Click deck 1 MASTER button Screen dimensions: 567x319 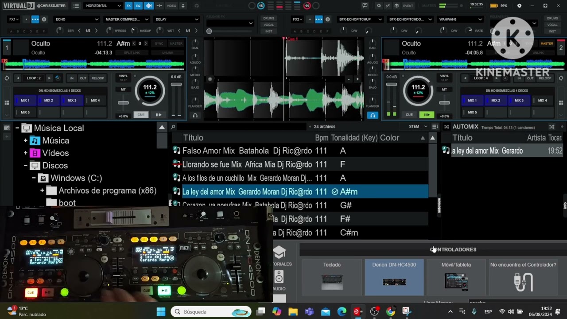point(176,43)
